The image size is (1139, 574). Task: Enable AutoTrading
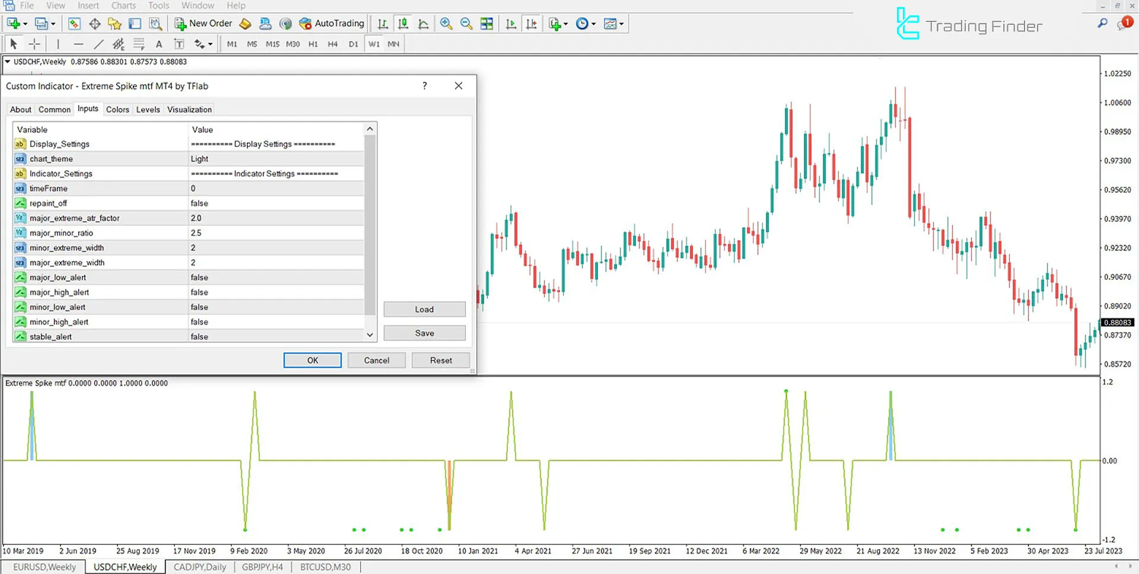click(332, 23)
